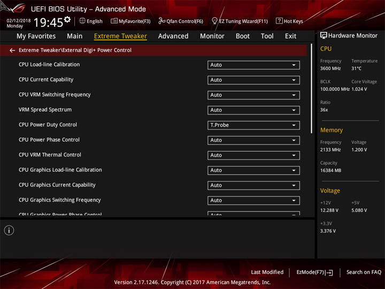
Task: Click the MyFavorite list icon
Action: [114, 21]
